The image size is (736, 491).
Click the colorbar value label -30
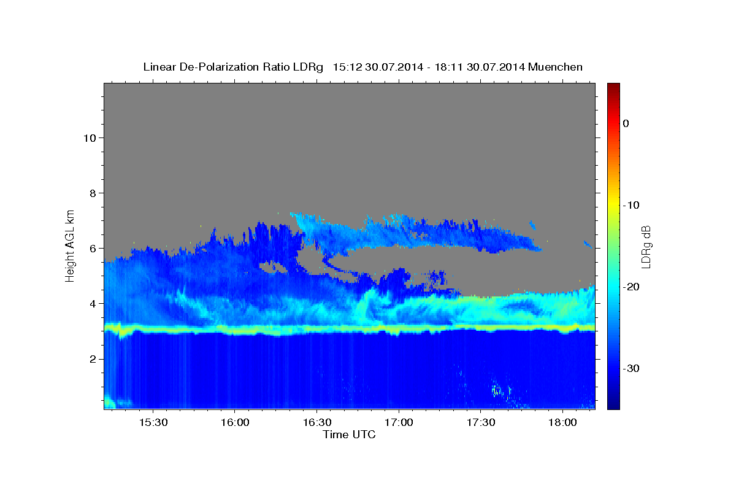(x=632, y=368)
